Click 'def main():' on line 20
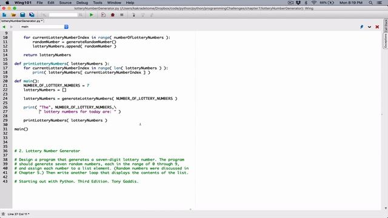 point(27,81)
